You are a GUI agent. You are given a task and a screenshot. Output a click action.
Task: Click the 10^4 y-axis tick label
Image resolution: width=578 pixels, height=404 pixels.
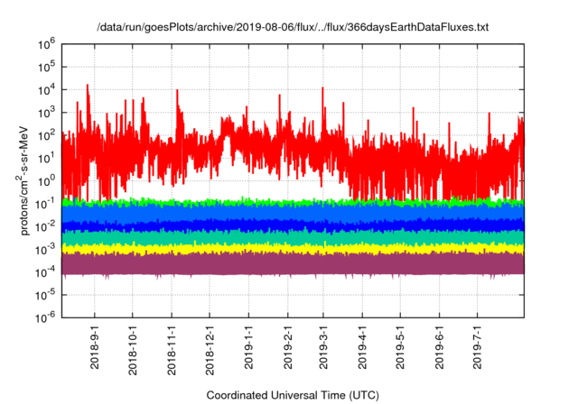47,90
